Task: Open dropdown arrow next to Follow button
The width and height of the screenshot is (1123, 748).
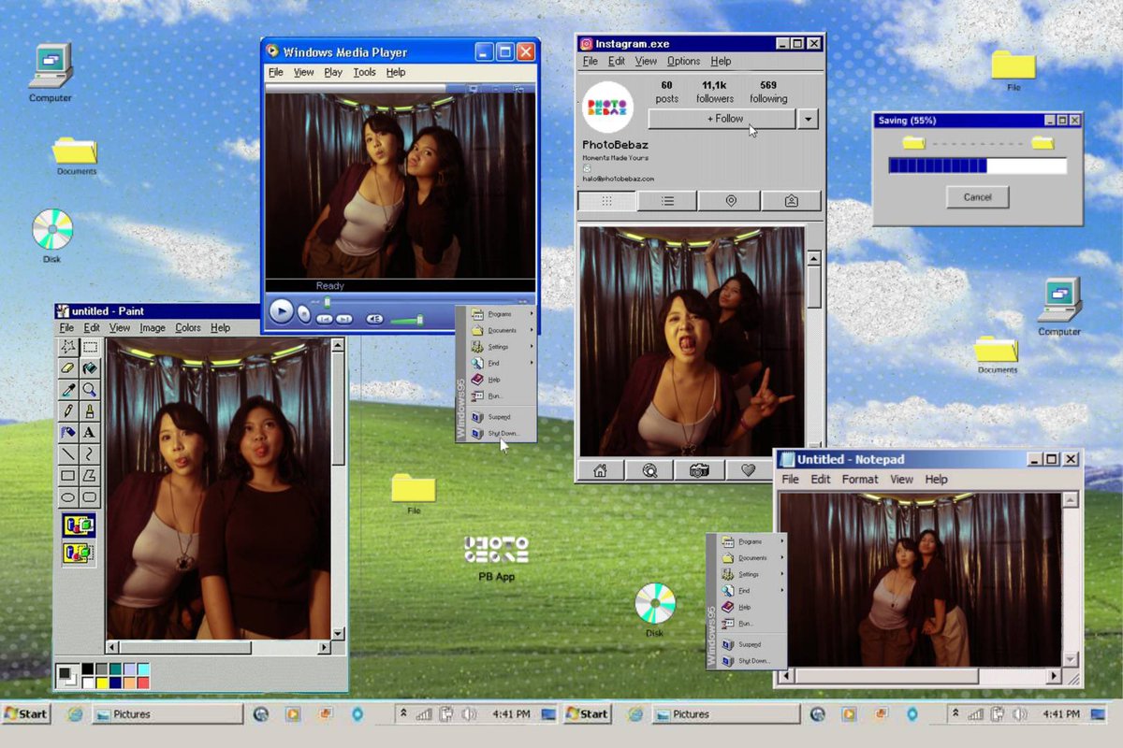Action: click(x=809, y=119)
